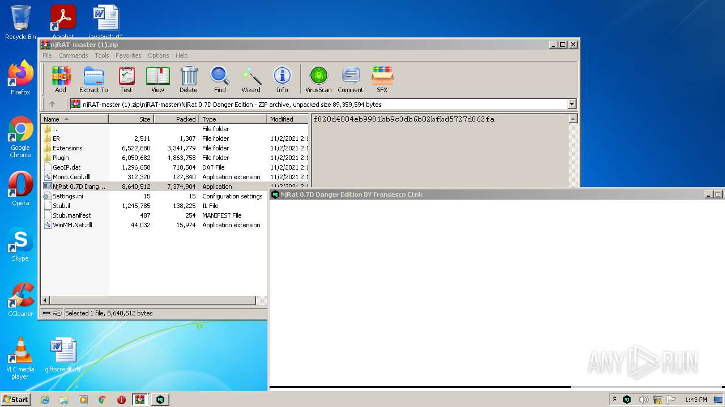
Task: Open giftscredit.rtf desktop file
Action: tap(63, 355)
